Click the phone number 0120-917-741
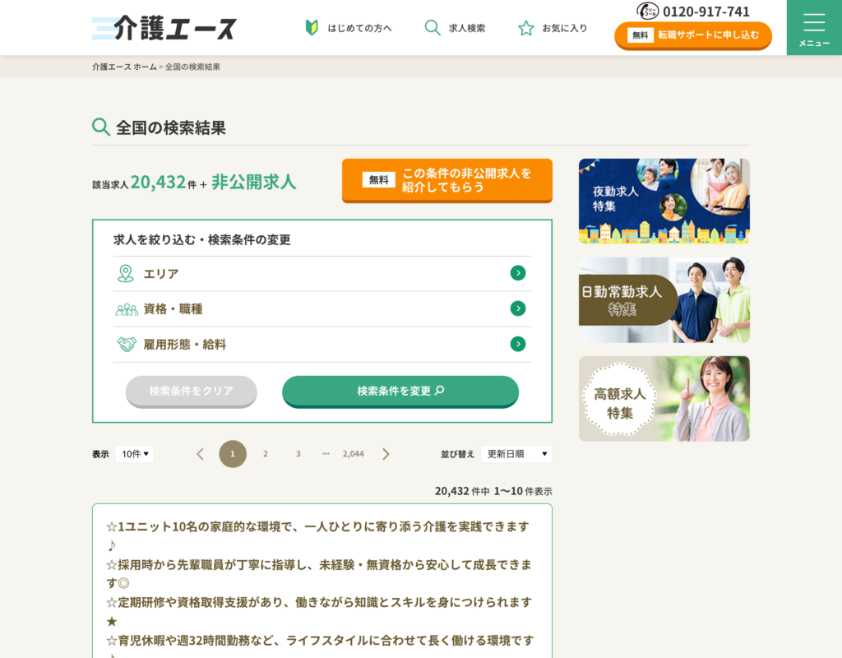Screen dimensions: 842x658 (706, 12)
